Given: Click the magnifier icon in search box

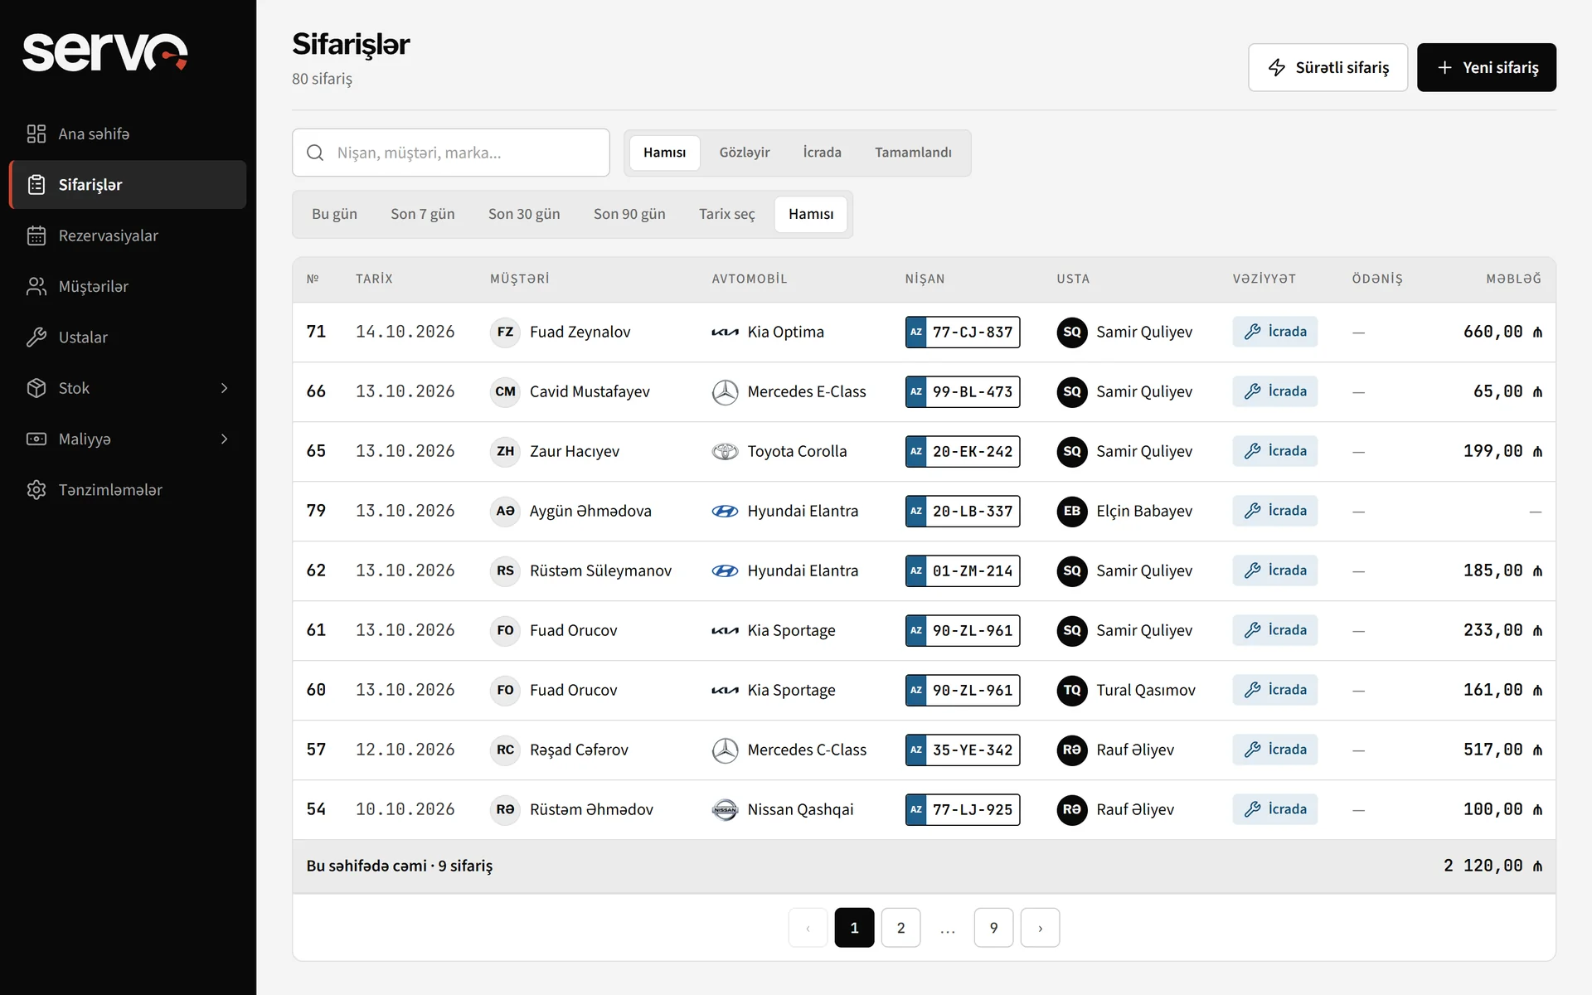Looking at the screenshot, I should click(315, 153).
